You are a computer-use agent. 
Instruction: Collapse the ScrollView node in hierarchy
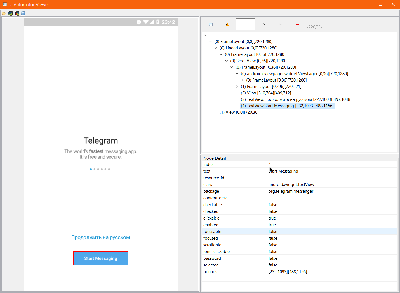(x=227, y=61)
